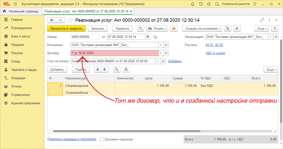
Task: Open the main menu hamburger icon
Action: [x=15, y=4]
